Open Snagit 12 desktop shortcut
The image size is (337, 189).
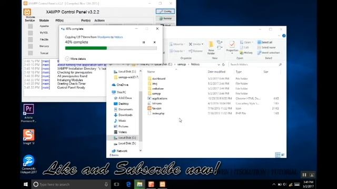(x=28, y=136)
